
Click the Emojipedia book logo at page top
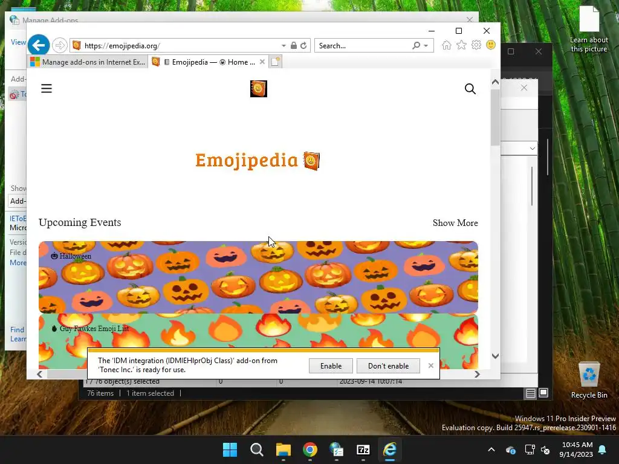(259, 89)
